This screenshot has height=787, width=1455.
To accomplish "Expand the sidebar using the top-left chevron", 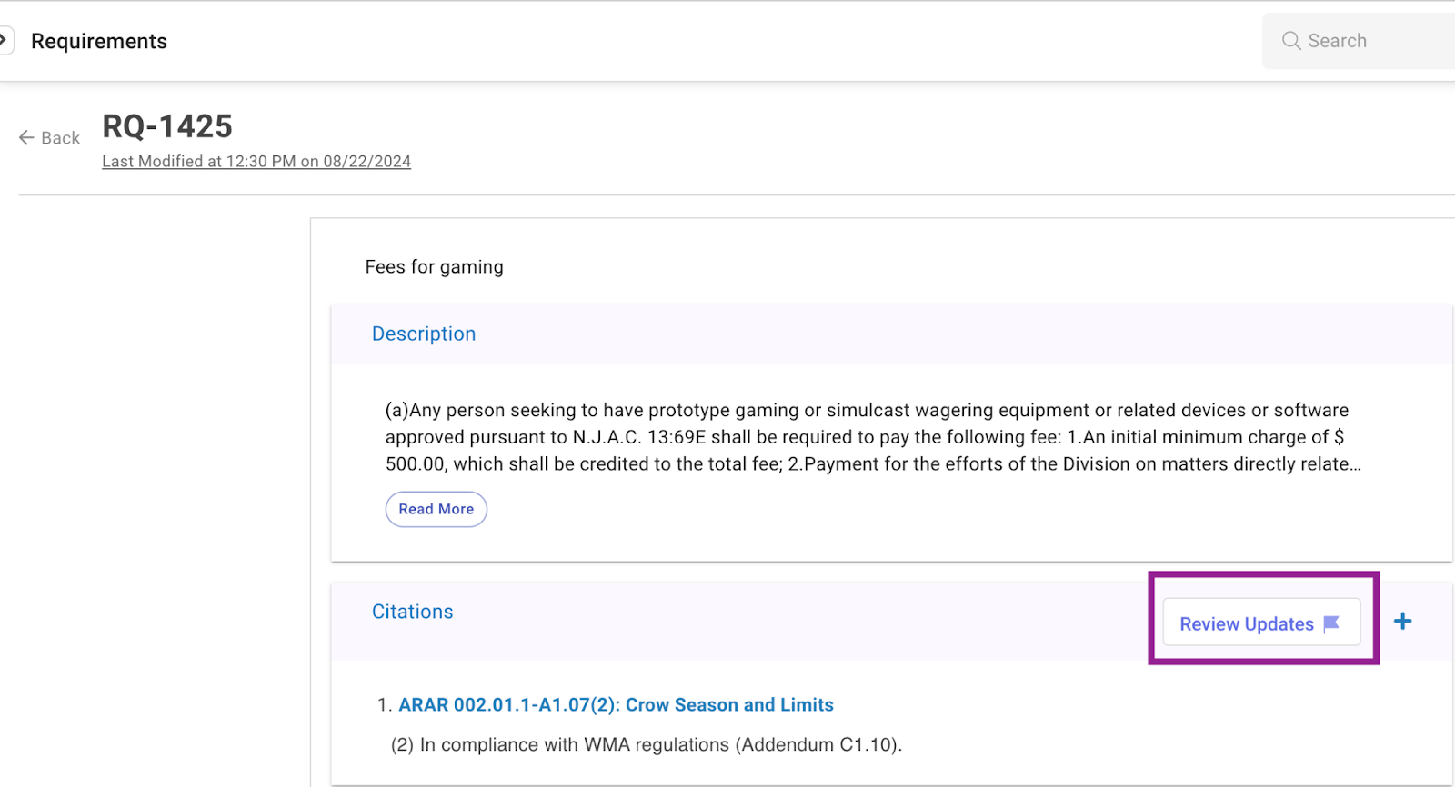I will click(5, 40).
